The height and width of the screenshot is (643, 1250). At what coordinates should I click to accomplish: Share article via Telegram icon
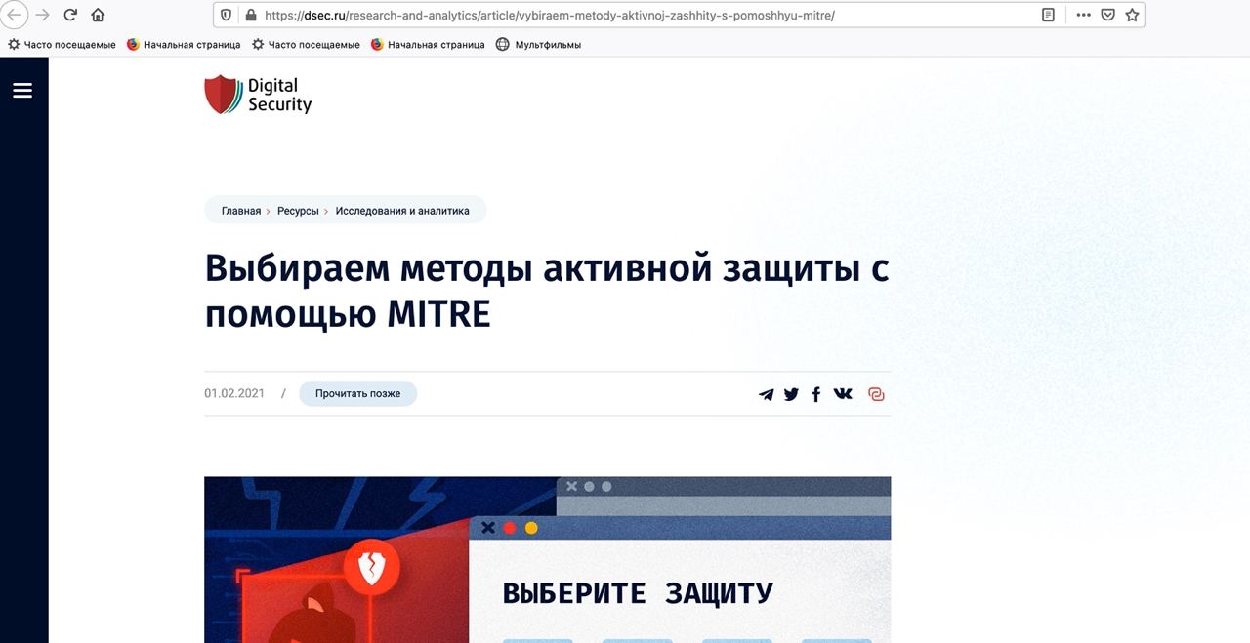click(767, 394)
